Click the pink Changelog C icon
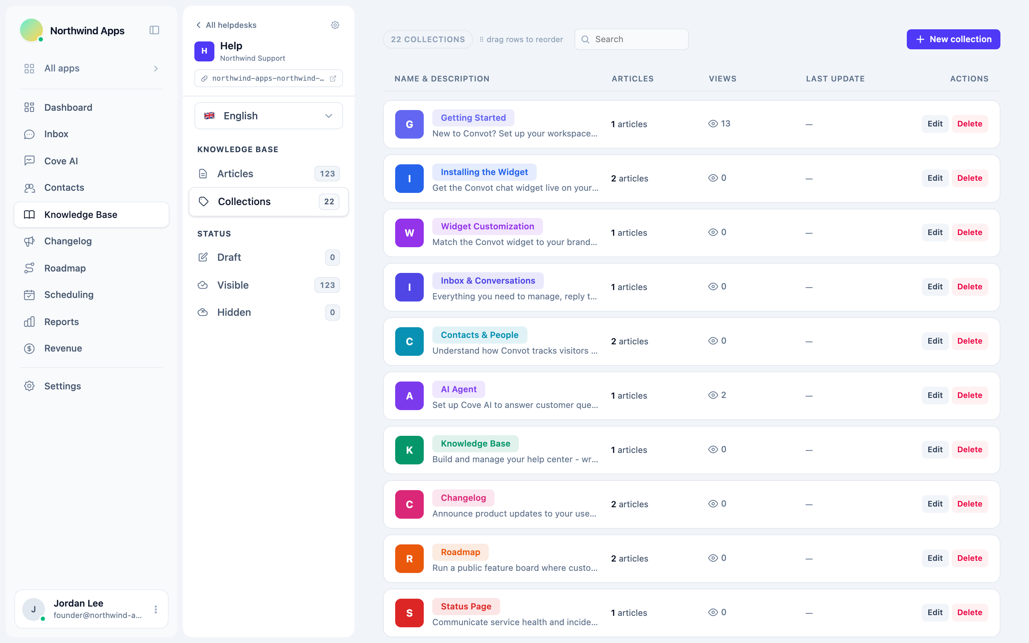The width and height of the screenshot is (1029, 643). (409, 504)
